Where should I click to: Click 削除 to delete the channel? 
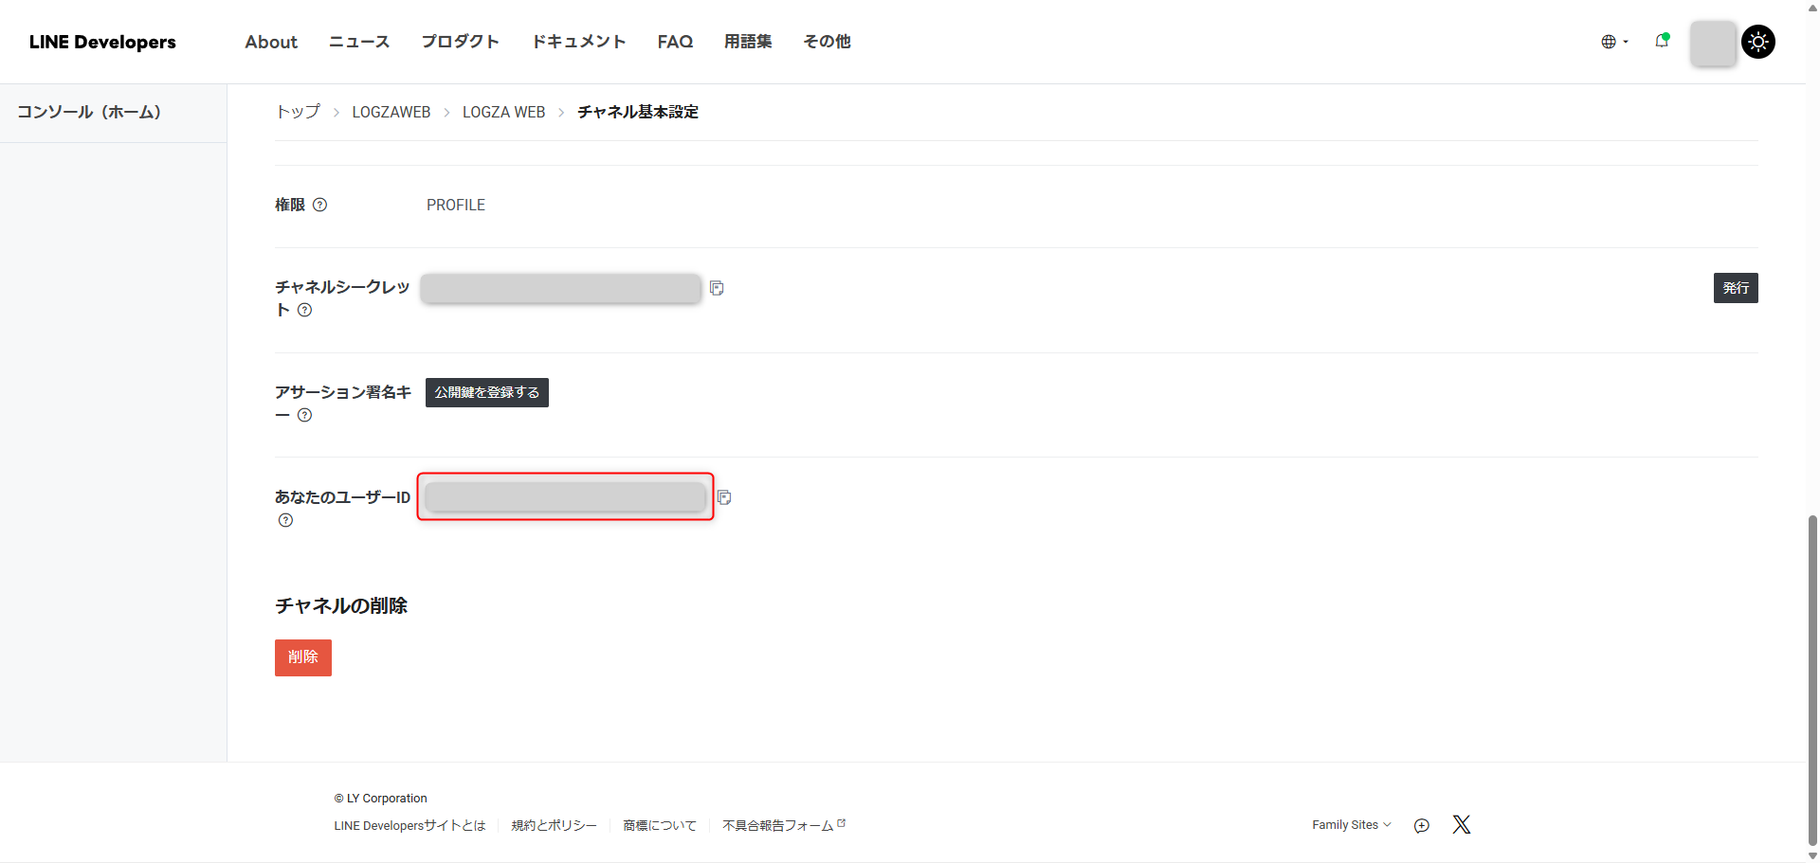[x=302, y=656]
